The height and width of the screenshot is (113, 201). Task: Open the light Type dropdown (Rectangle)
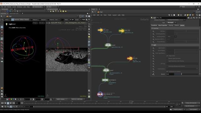pyautogui.click(x=171, y=23)
